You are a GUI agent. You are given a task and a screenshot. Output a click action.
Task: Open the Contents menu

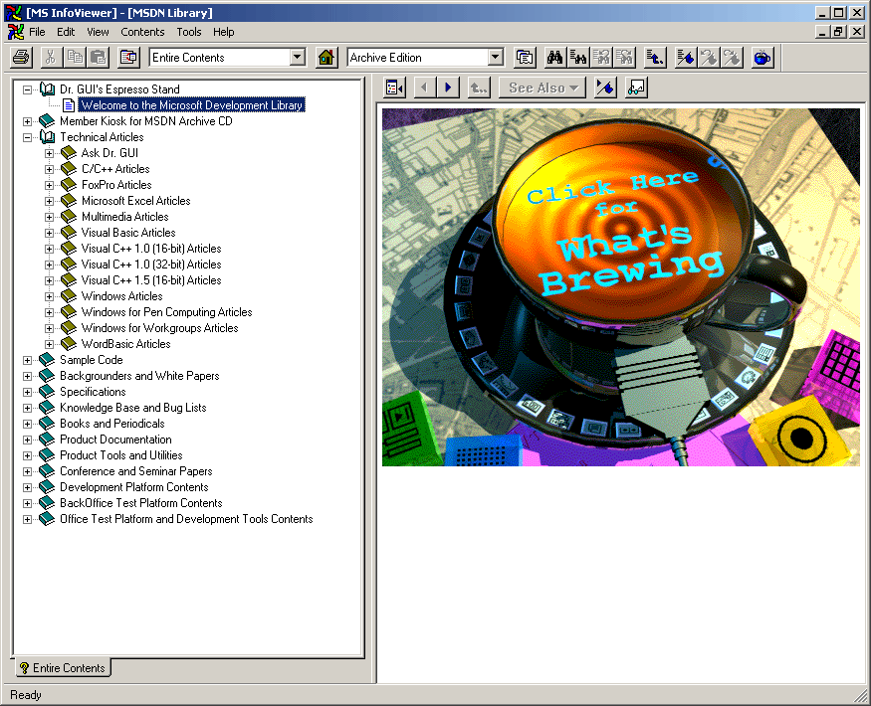pos(142,32)
